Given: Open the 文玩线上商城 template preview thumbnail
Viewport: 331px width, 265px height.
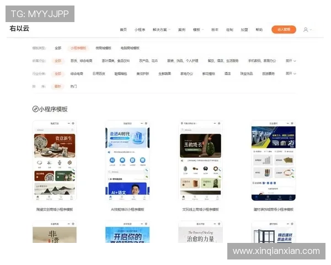Looking at the screenshot, I should pyautogui.click(x=201, y=161).
